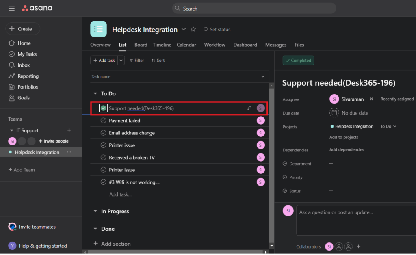The height and width of the screenshot is (255, 416).
Task: Collapse the IT Support team
Action: (x=11, y=130)
